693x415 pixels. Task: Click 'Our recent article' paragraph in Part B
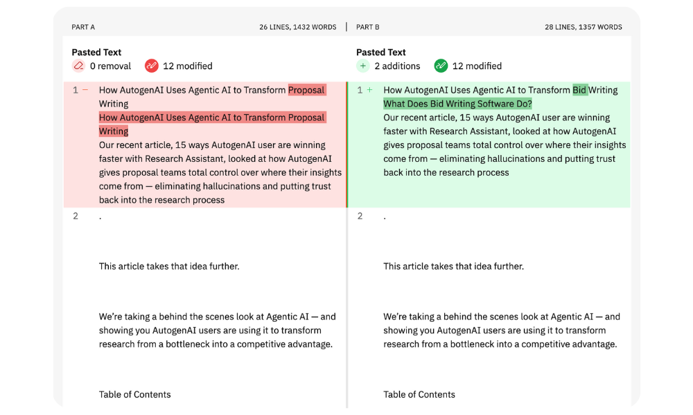coord(505,145)
